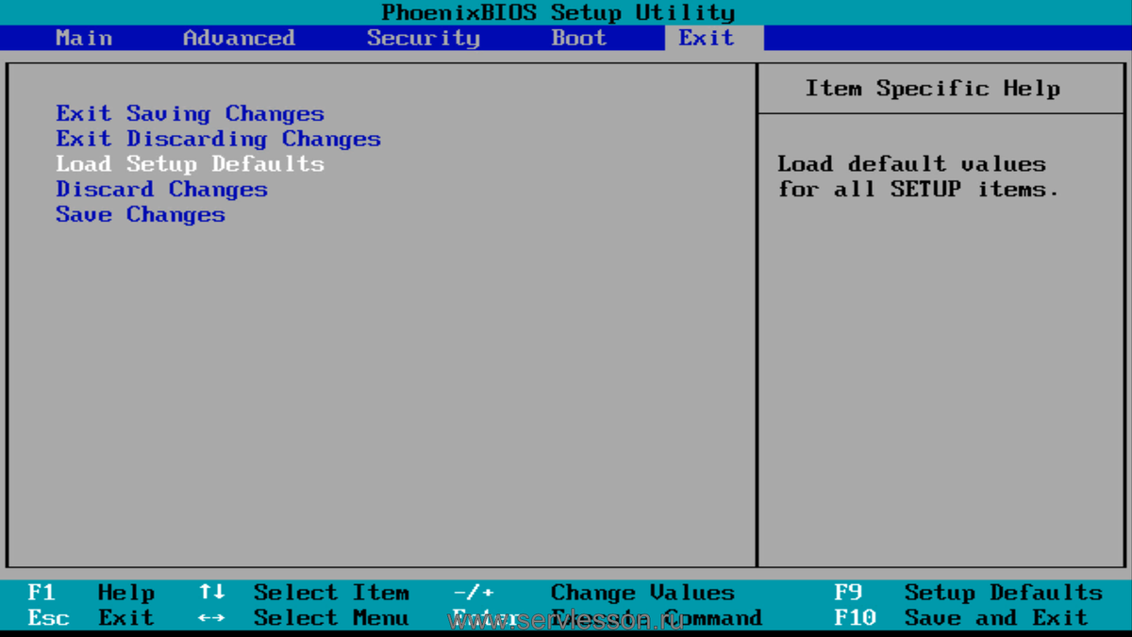Image resolution: width=1132 pixels, height=637 pixels.
Task: Click the Esc Exit legend text
Action: [x=126, y=618]
